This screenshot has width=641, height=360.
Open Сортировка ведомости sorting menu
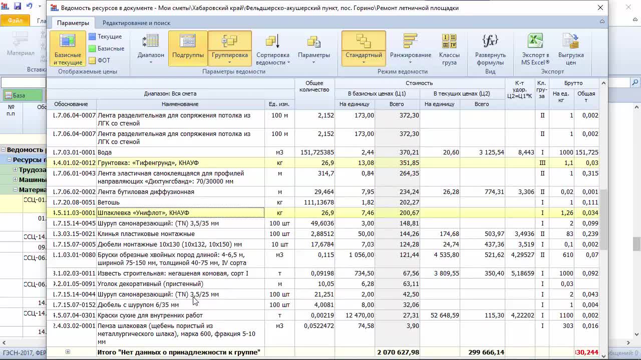(272, 48)
